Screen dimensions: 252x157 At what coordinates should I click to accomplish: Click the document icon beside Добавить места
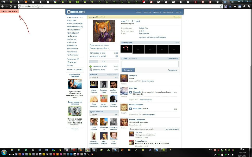[90, 70]
